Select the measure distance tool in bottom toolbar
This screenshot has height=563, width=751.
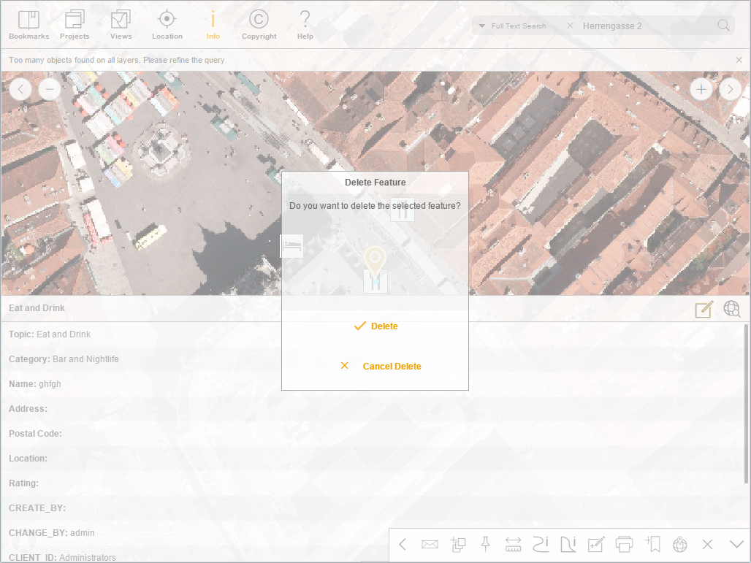513,544
